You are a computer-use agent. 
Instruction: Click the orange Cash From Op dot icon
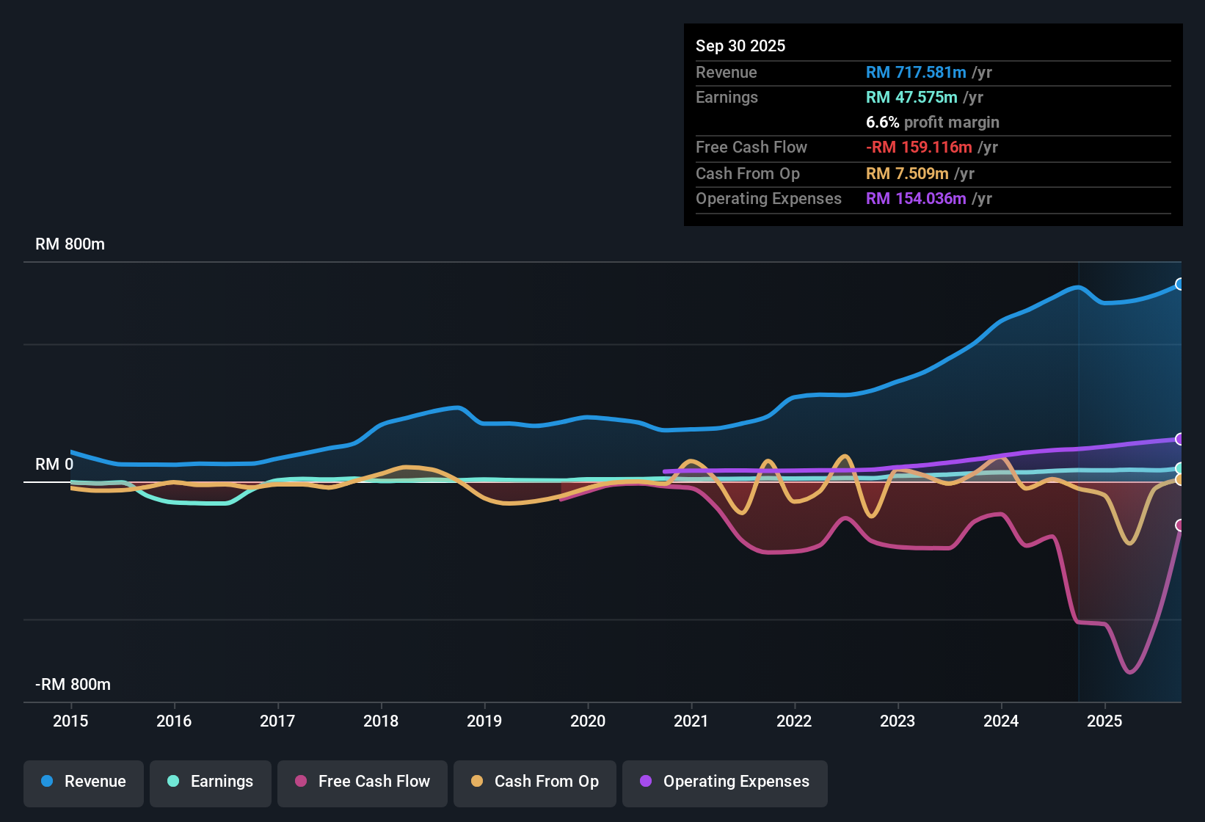pyautogui.click(x=476, y=782)
